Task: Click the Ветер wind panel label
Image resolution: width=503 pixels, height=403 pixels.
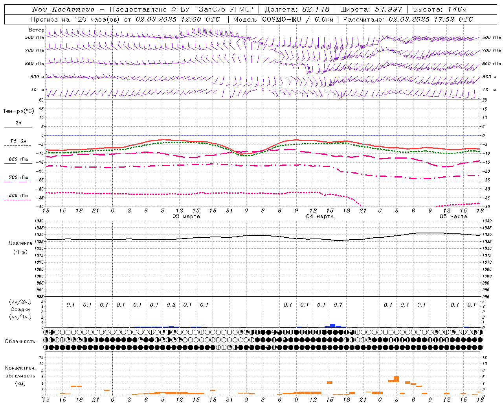Action: [x=36, y=30]
